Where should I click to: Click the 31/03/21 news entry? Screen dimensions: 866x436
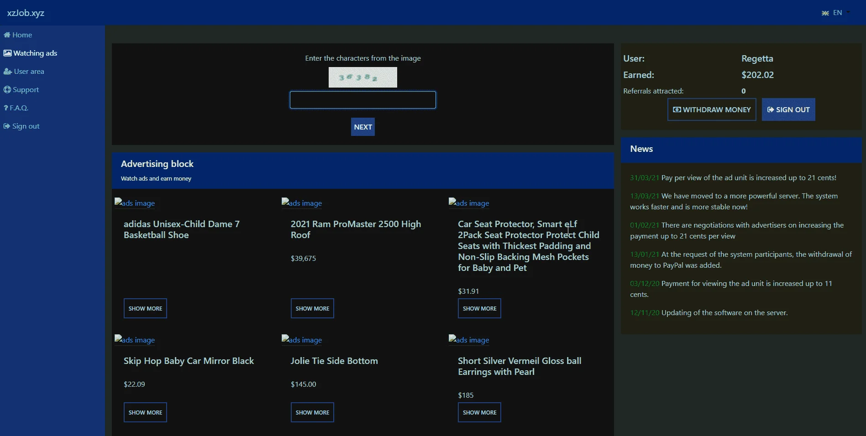click(733, 178)
